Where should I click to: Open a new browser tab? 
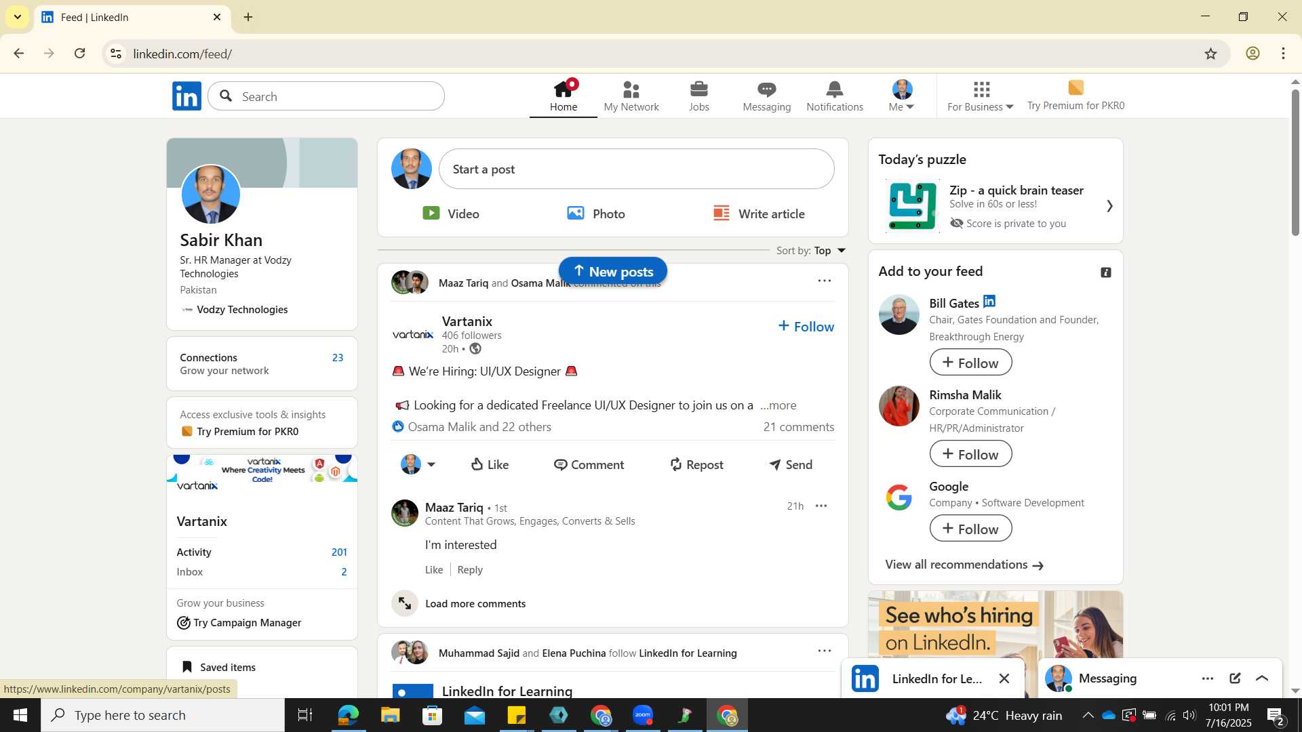click(248, 17)
